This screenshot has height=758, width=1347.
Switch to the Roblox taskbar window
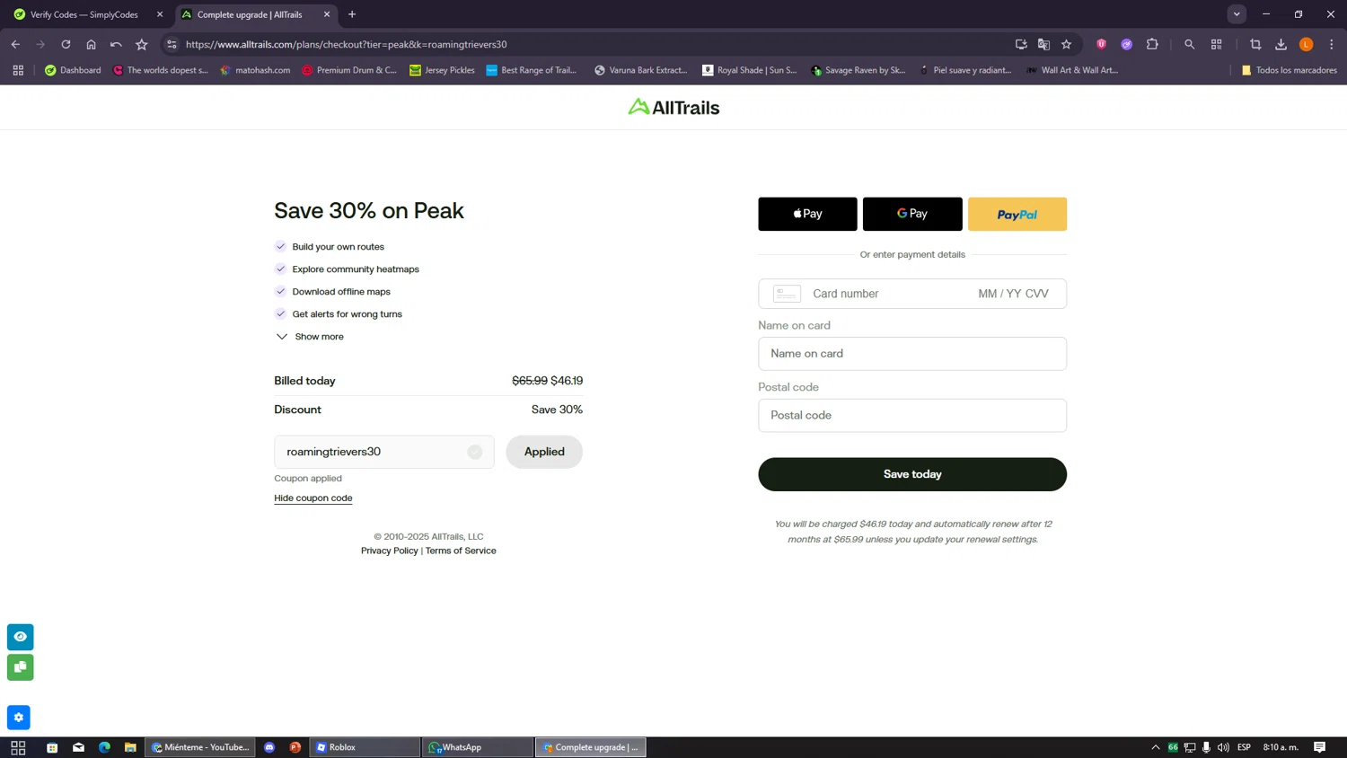pyautogui.click(x=365, y=747)
